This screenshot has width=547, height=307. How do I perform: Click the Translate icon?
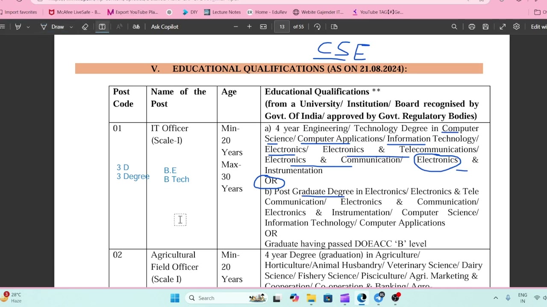pyautogui.click(x=136, y=26)
